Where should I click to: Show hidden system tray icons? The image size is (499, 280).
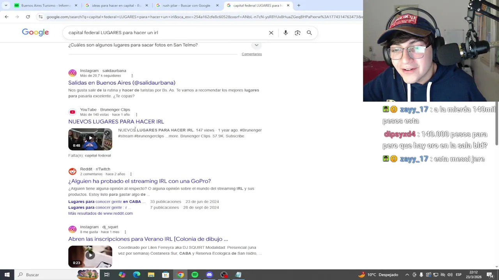(407, 275)
